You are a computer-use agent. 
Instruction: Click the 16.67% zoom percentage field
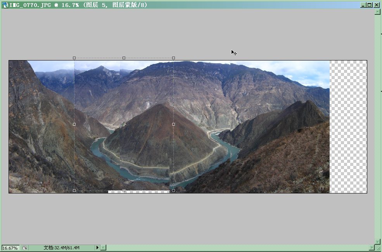(x=10, y=248)
